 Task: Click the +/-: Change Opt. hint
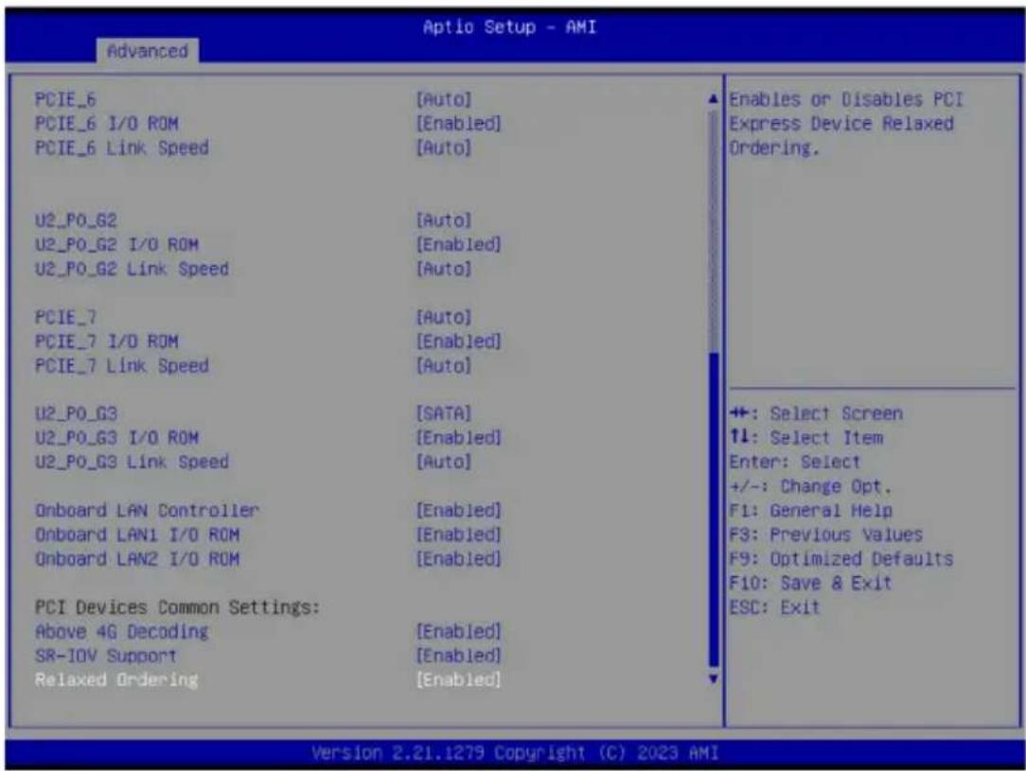pyautogui.click(x=810, y=486)
